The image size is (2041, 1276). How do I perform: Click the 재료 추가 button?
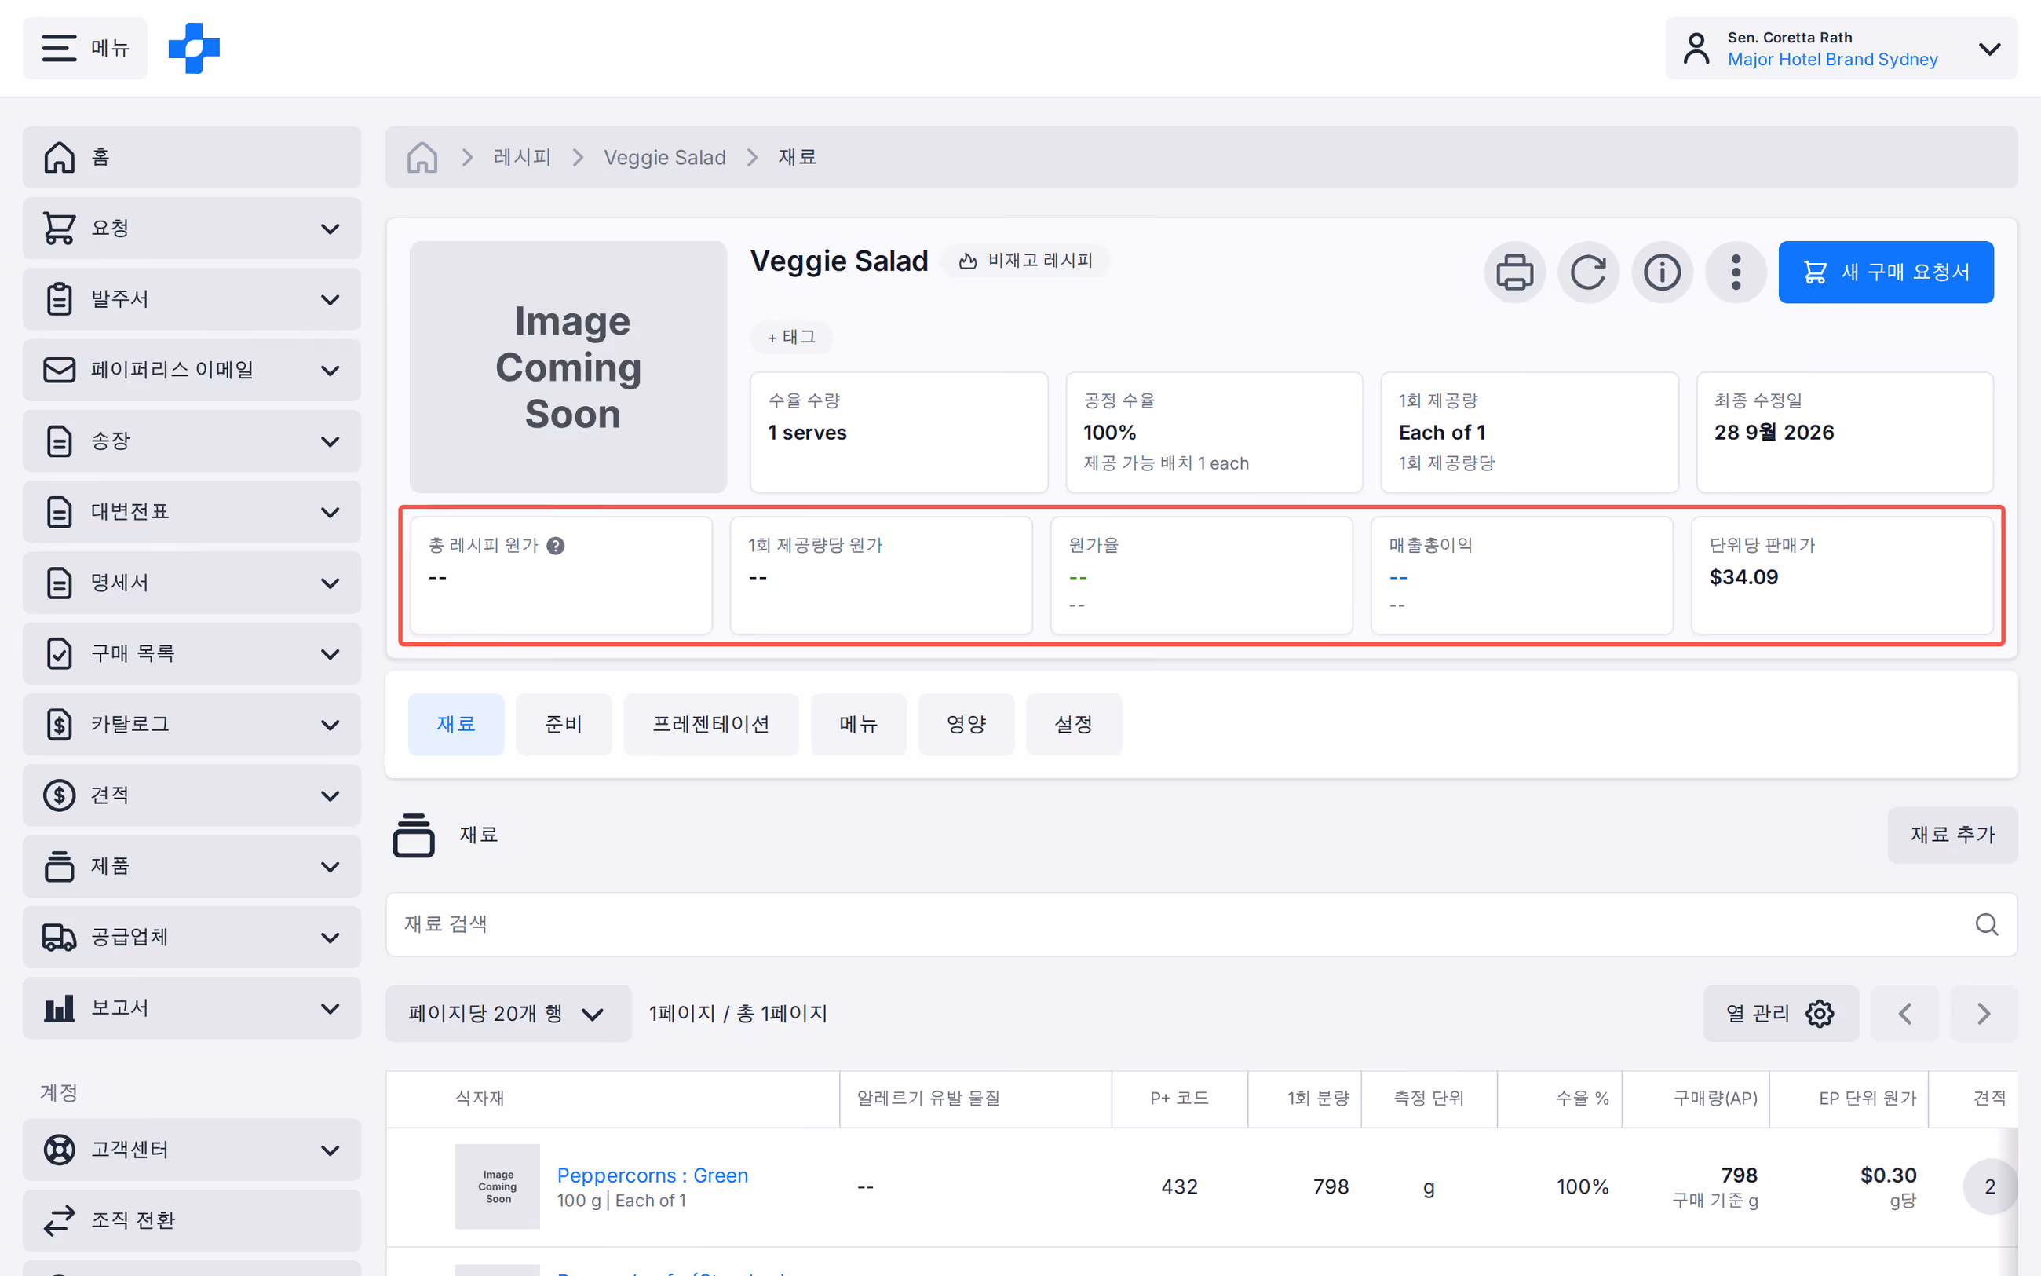(1952, 835)
